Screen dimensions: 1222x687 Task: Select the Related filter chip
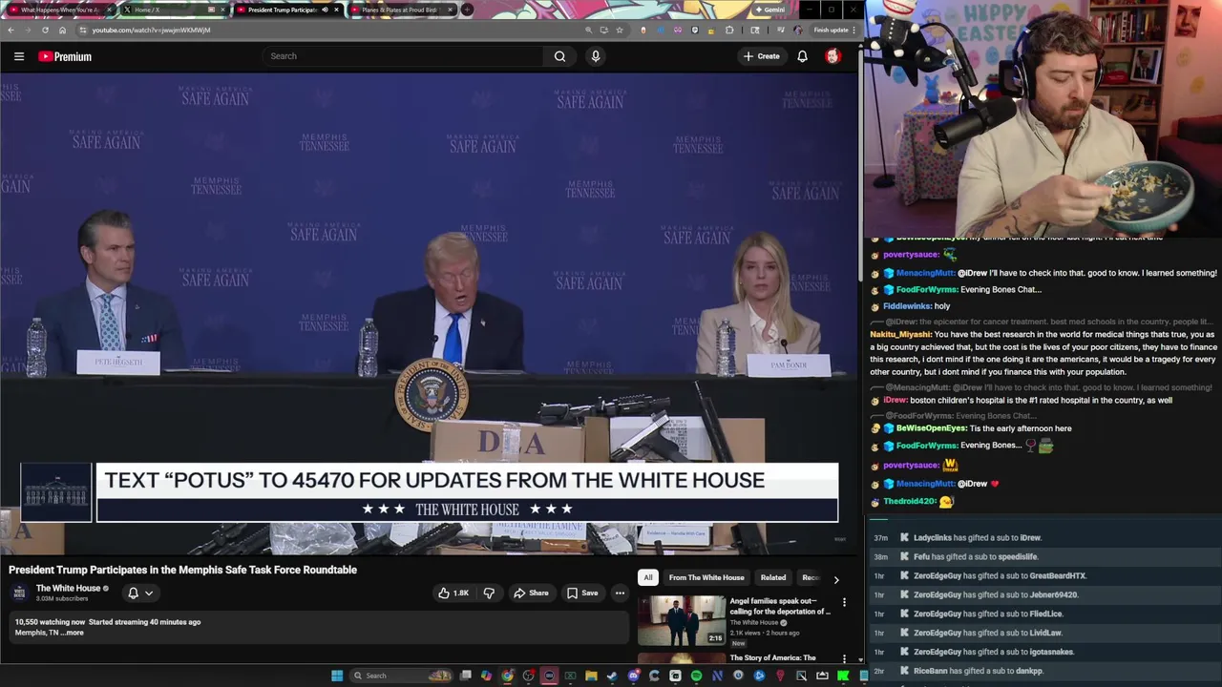[773, 577]
